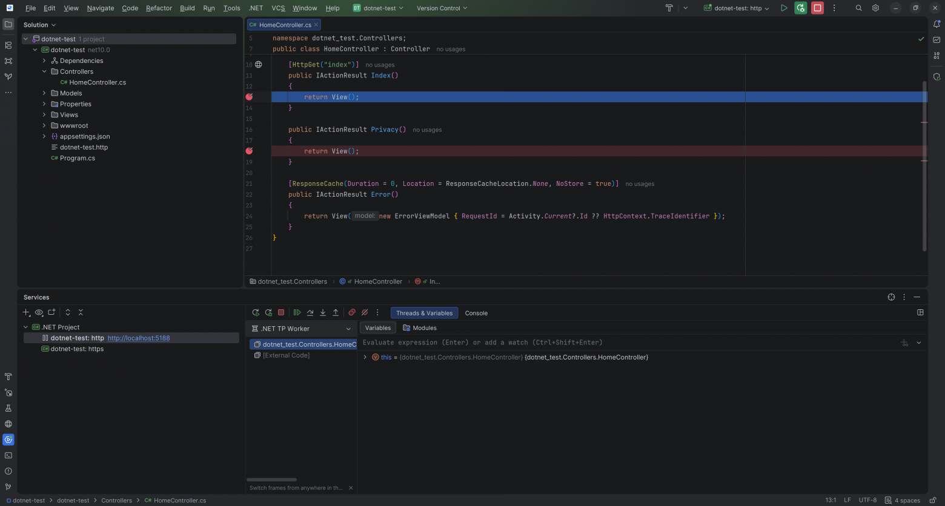Remove the breakpoint on line 13
The width and height of the screenshot is (945, 506).
249,97
